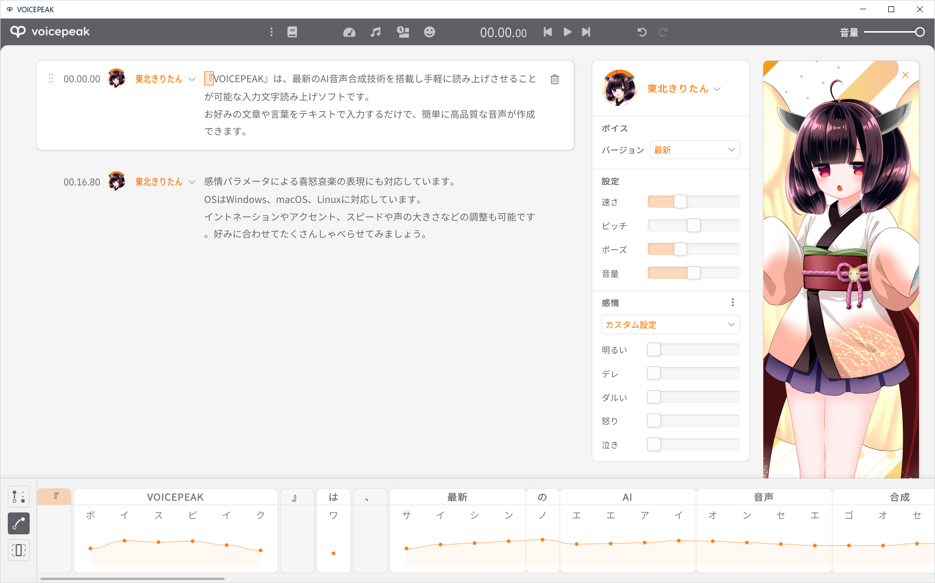Click the speedometer speed icon
The width and height of the screenshot is (935, 583).
point(349,32)
